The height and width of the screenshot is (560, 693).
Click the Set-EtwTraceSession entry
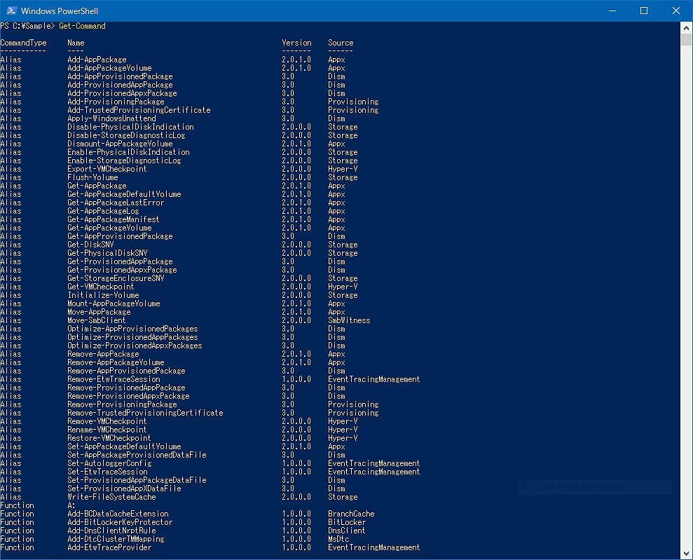(107, 472)
